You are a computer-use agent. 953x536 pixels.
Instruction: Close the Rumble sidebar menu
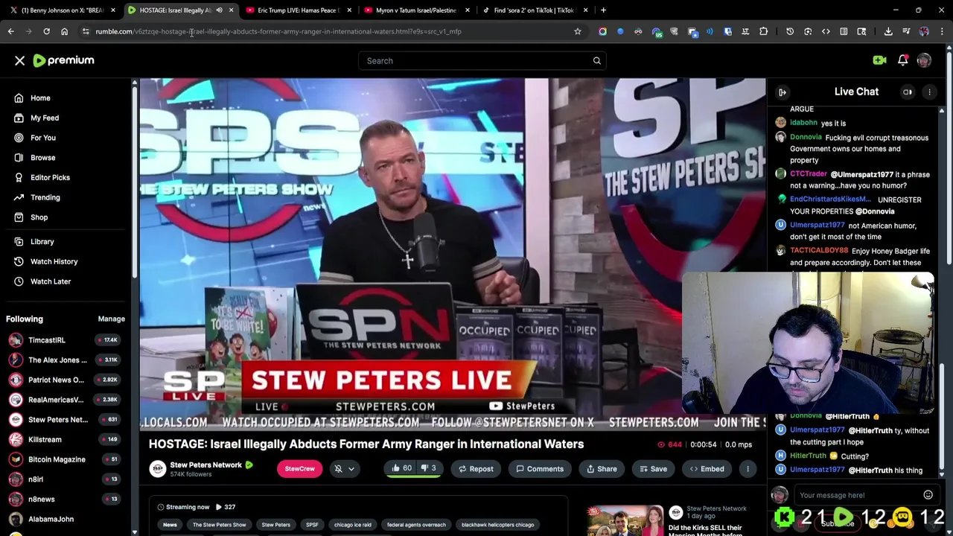pyautogui.click(x=20, y=60)
